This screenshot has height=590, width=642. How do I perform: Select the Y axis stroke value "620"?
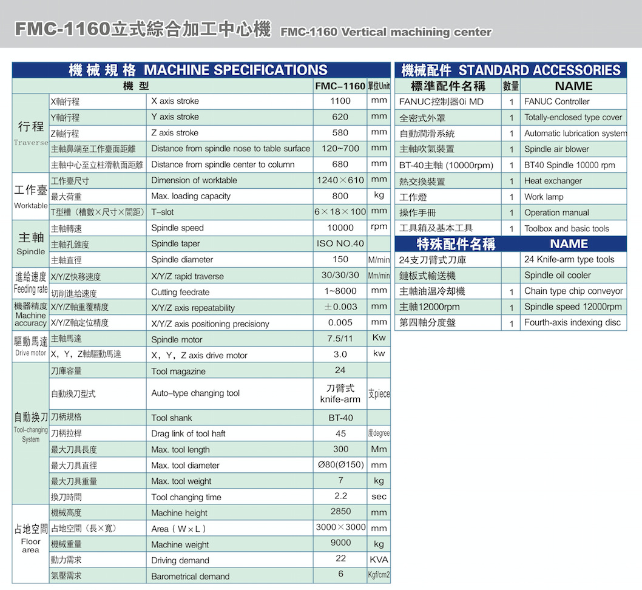340,117
